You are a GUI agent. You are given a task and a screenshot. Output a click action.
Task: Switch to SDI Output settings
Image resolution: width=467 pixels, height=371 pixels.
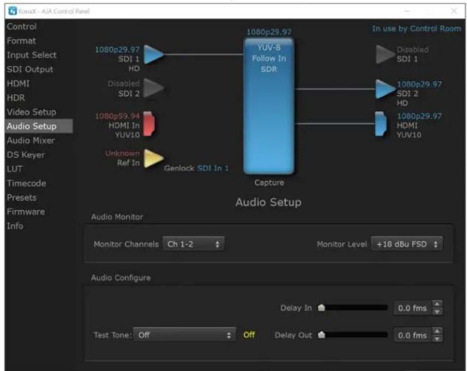click(x=30, y=69)
